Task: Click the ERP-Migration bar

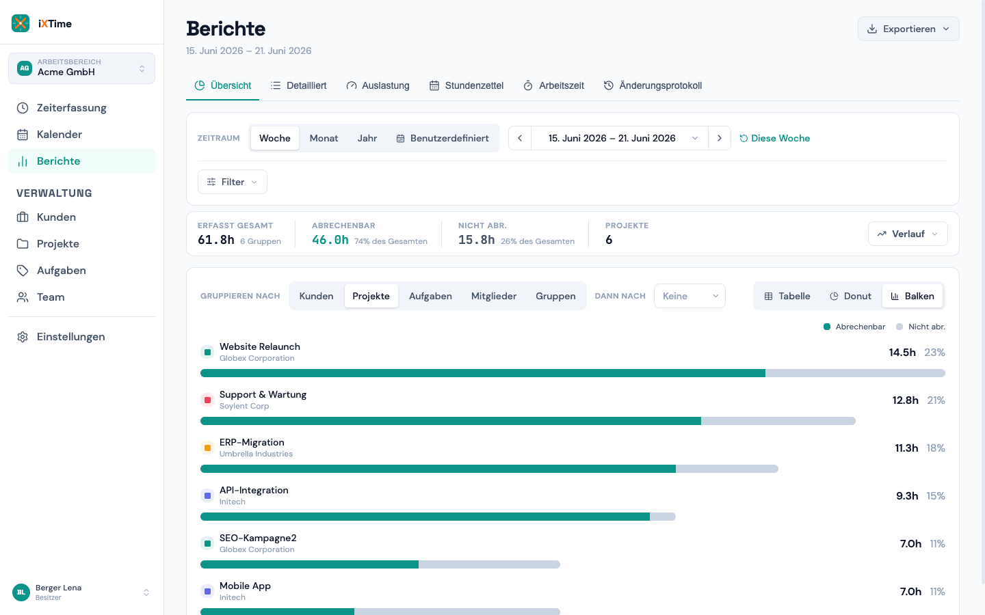Action: pos(489,469)
